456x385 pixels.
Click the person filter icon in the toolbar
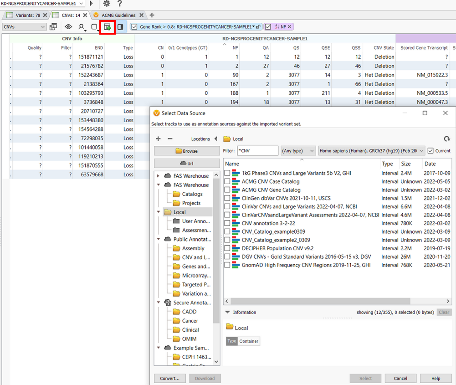pyautogui.click(x=81, y=26)
